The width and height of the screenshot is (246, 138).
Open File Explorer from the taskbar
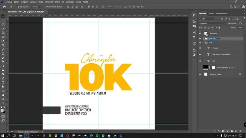point(20,135)
